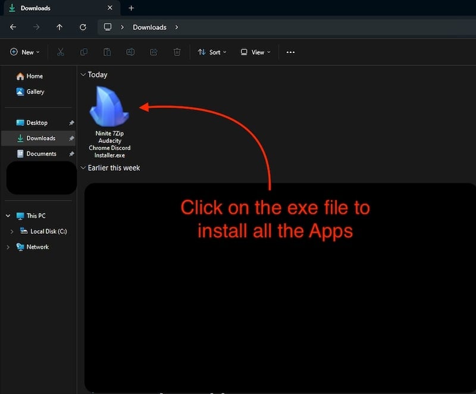Expand Local Disk (C:) in sidebar
The height and width of the screenshot is (394, 476).
[12, 231]
